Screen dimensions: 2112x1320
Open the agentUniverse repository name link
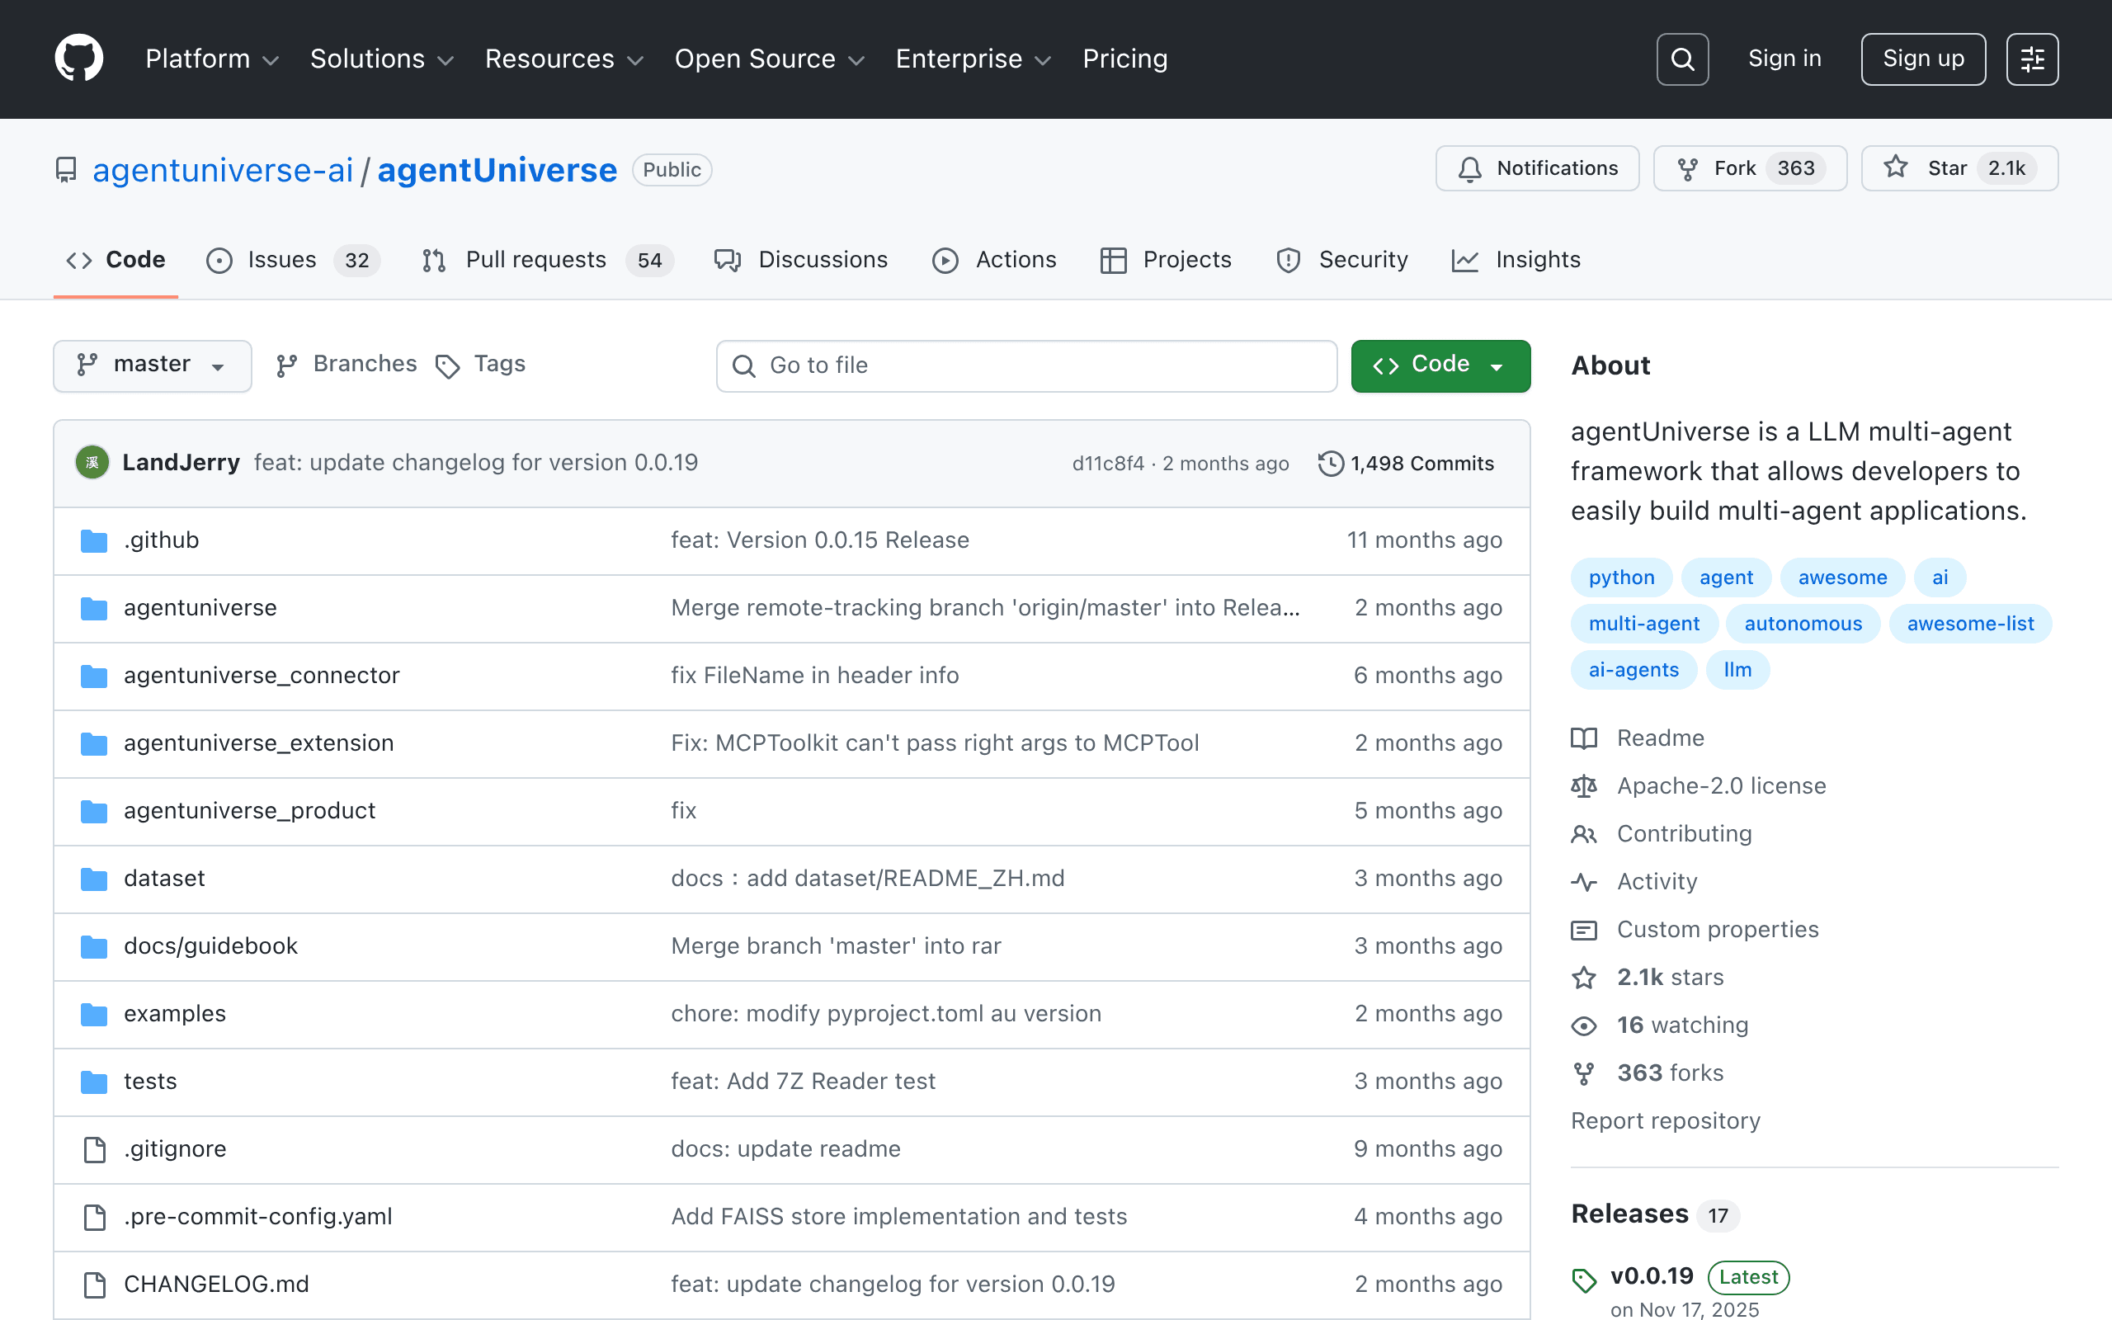497,169
